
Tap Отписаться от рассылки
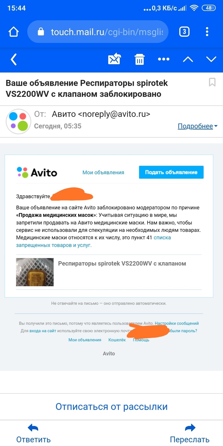point(111,407)
